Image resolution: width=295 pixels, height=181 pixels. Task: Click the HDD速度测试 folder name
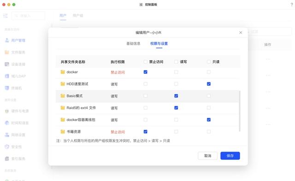pos(77,84)
